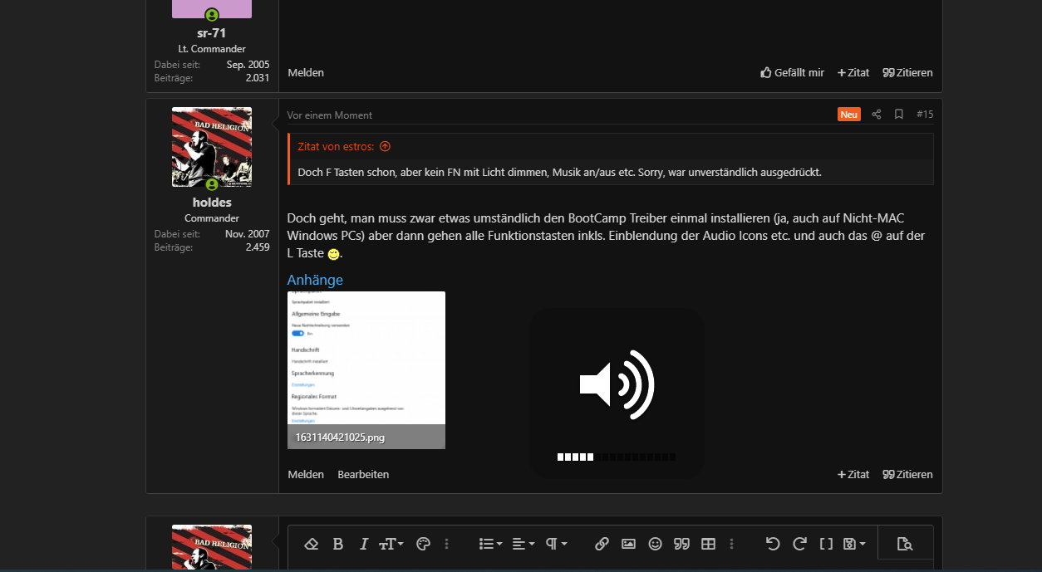Viewport: 1042px width, 572px height.
Task: Like sr-71's post with Gefällt mir
Action: [793, 72]
